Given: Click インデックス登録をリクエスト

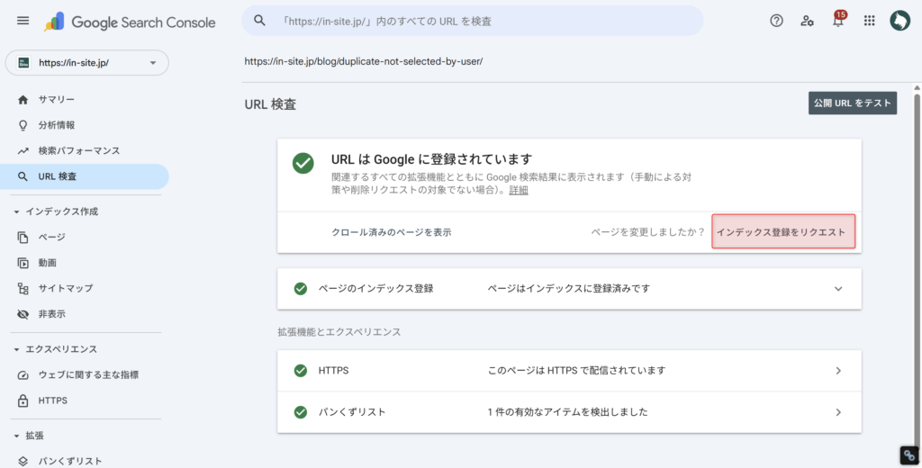Looking at the screenshot, I should [x=783, y=231].
